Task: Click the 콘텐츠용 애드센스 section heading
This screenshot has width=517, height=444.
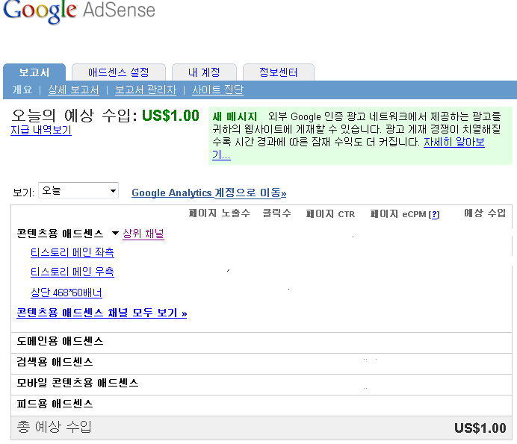Action: coord(60,234)
